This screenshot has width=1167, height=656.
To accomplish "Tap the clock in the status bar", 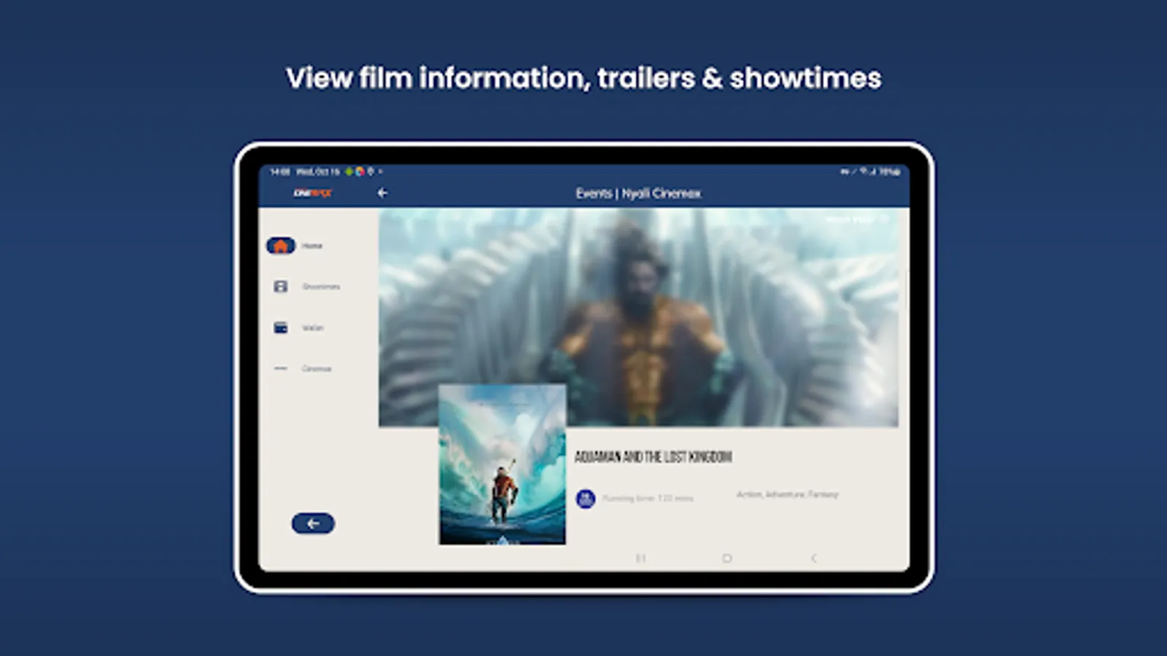I will (x=278, y=172).
